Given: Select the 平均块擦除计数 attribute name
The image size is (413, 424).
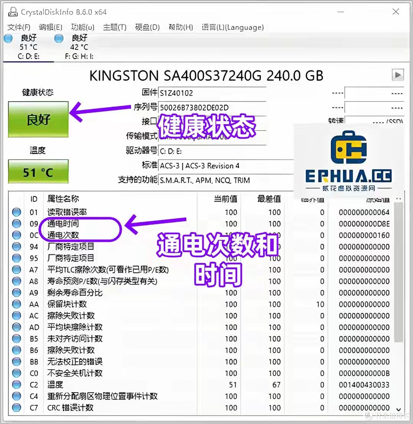Looking at the screenshot, I should click(75, 327).
